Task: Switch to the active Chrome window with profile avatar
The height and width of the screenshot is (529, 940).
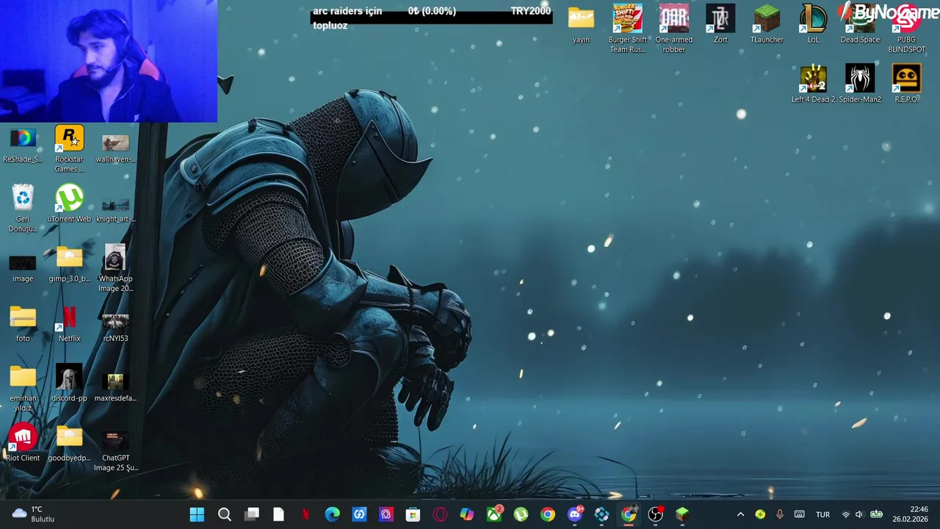Action: 629,514
